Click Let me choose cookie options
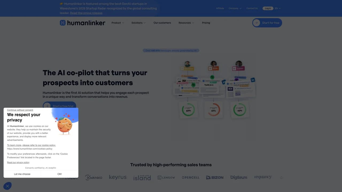The height and width of the screenshot is (192, 342). point(22,174)
